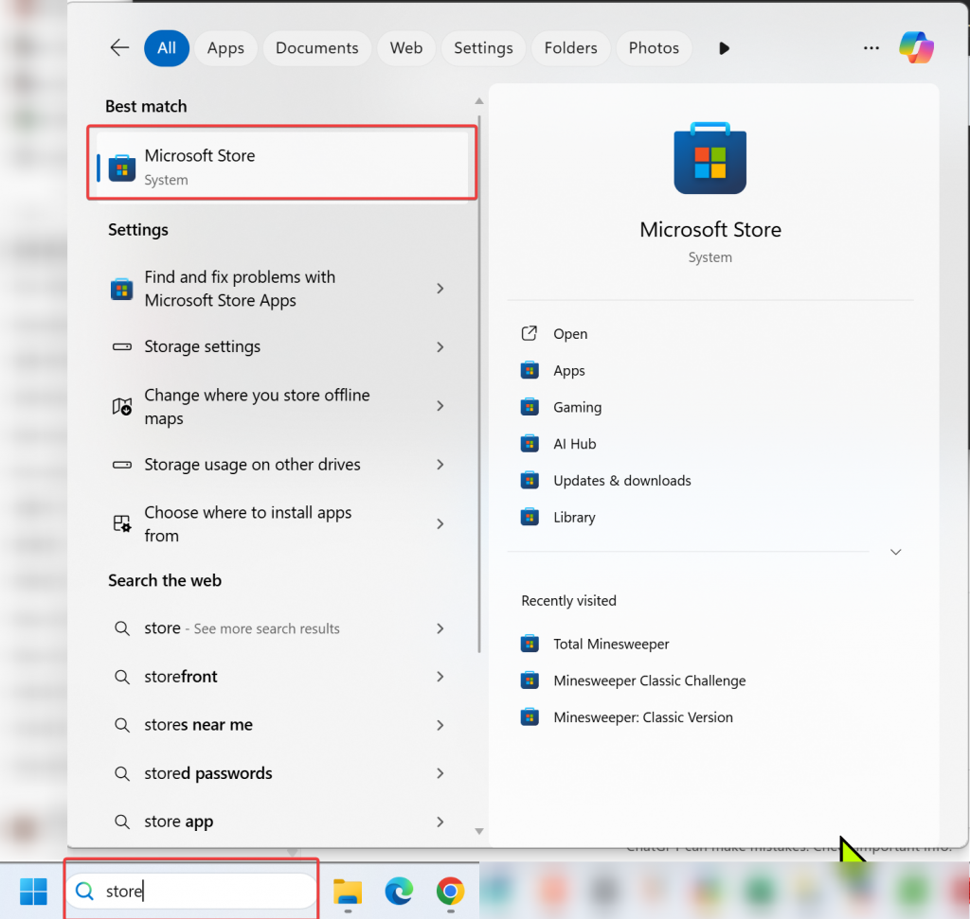Click the large Microsoft Store icon in preview
The height and width of the screenshot is (919, 970).
click(710, 158)
